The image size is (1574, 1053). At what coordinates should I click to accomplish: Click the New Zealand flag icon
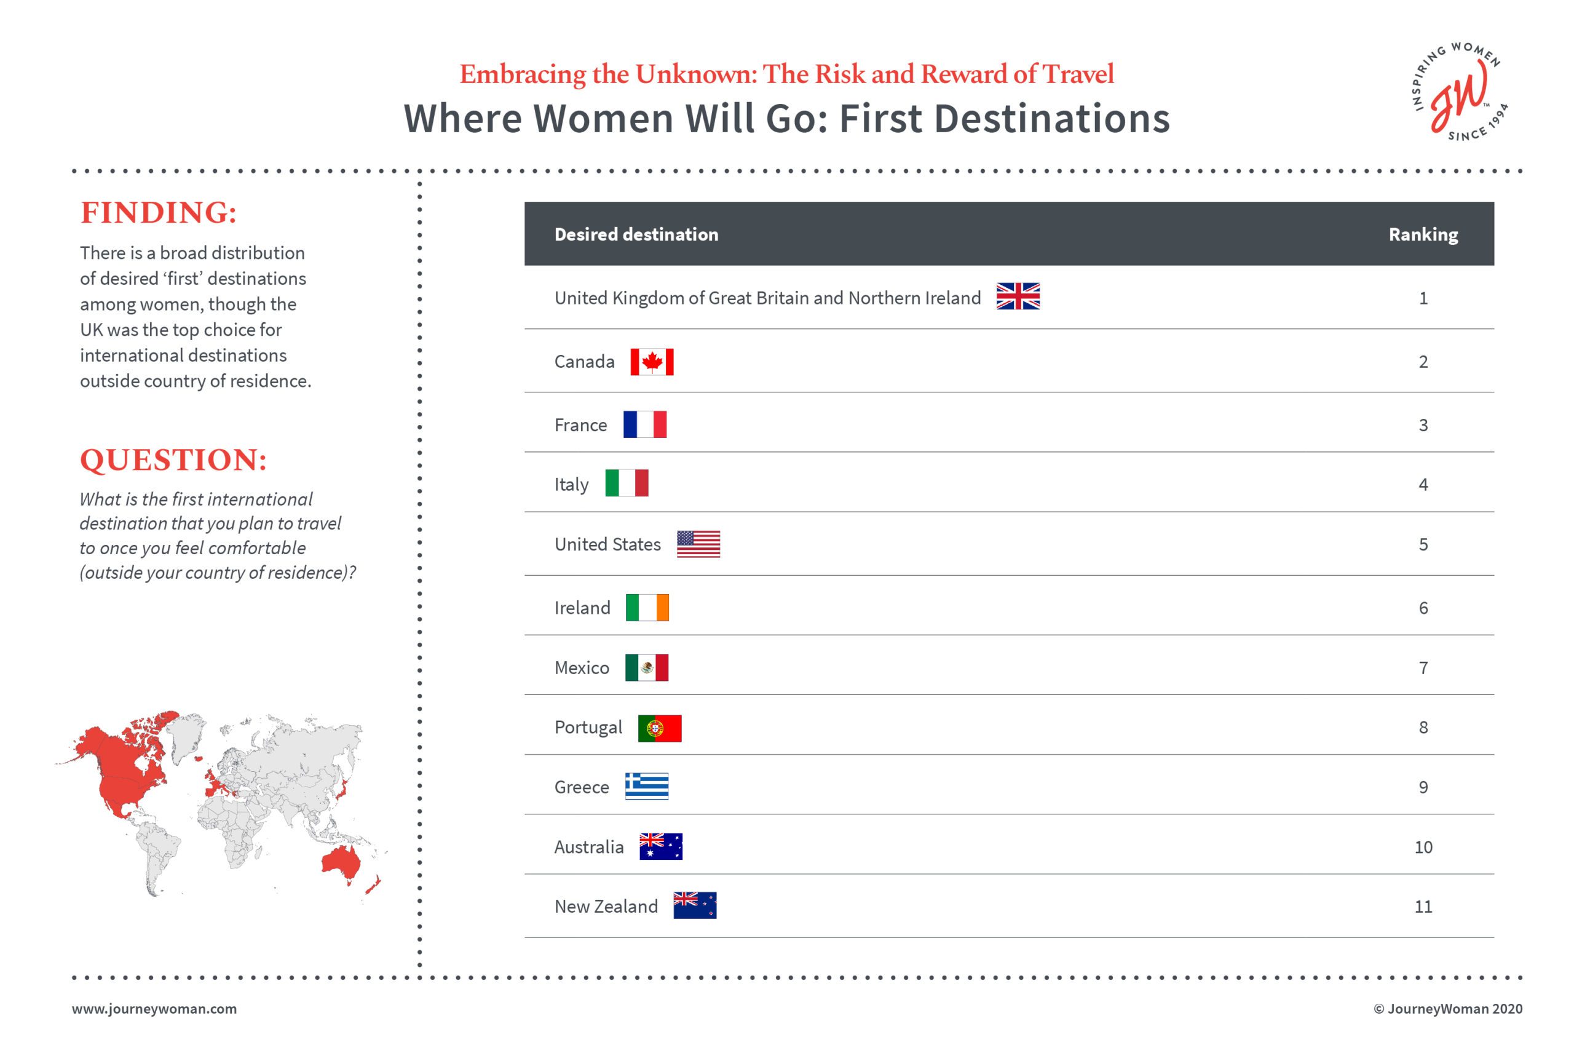click(695, 905)
